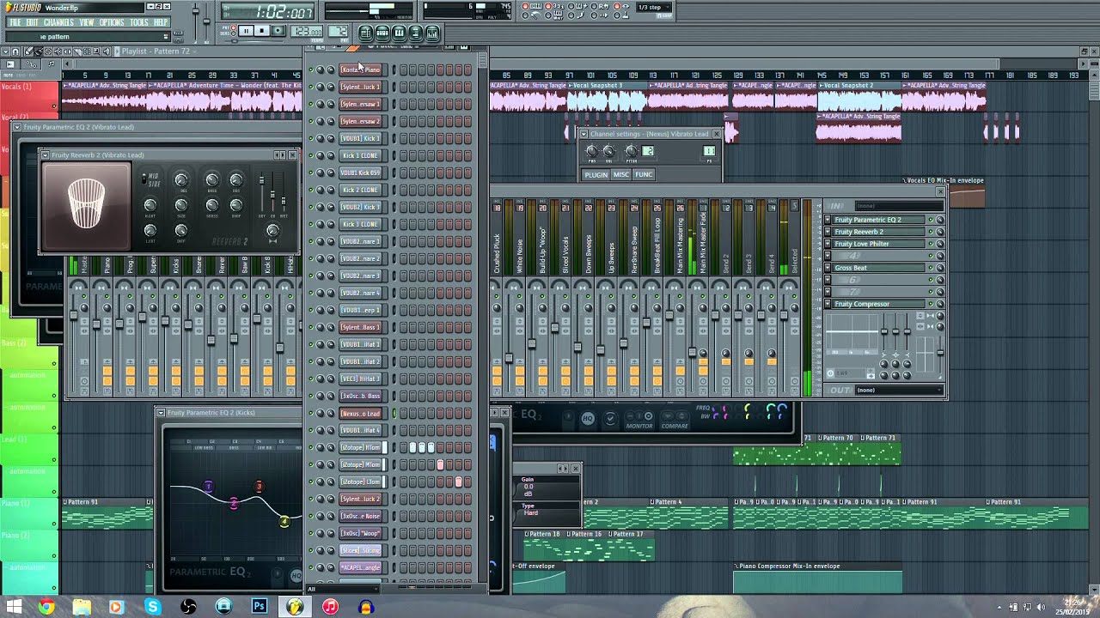Click the Stop transport button
The image size is (1100, 618).
[x=262, y=31]
